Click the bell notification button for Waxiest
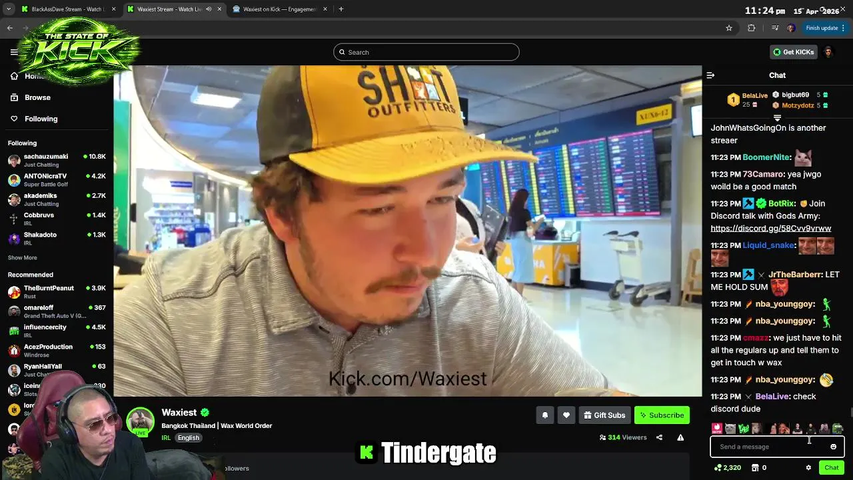Screen dimensions: 853x480 pyautogui.click(x=544, y=415)
